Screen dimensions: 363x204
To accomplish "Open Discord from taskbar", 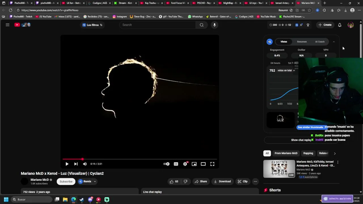I will [x=90, y=199].
